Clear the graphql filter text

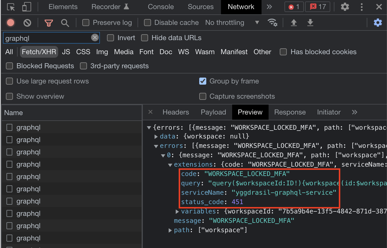click(x=95, y=37)
